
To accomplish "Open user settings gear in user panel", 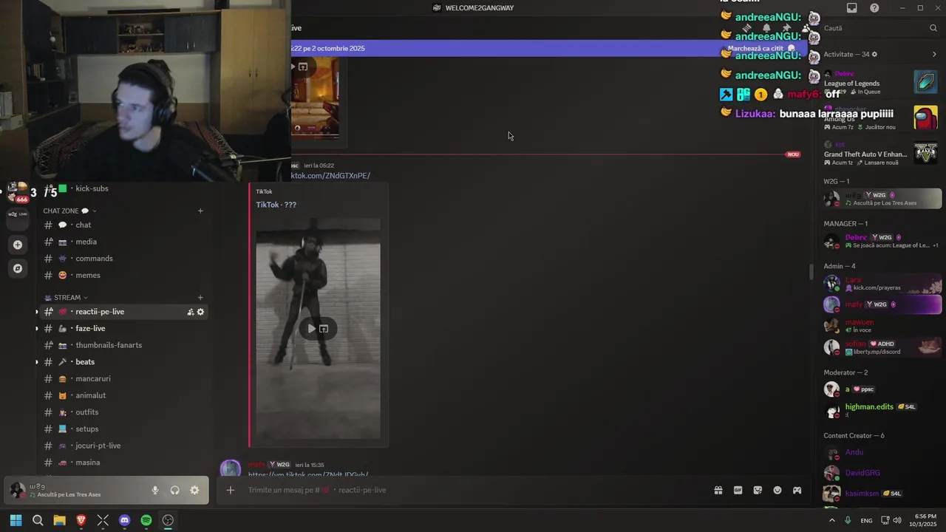I will pyautogui.click(x=194, y=490).
